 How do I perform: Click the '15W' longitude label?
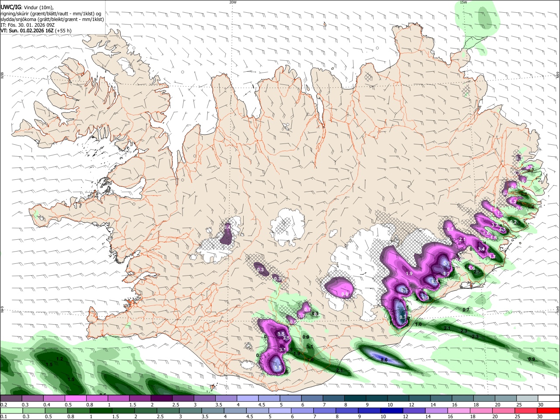463,2
